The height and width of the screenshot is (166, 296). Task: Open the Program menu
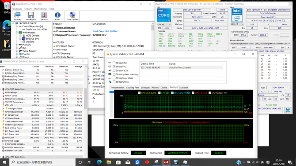point(17,9)
